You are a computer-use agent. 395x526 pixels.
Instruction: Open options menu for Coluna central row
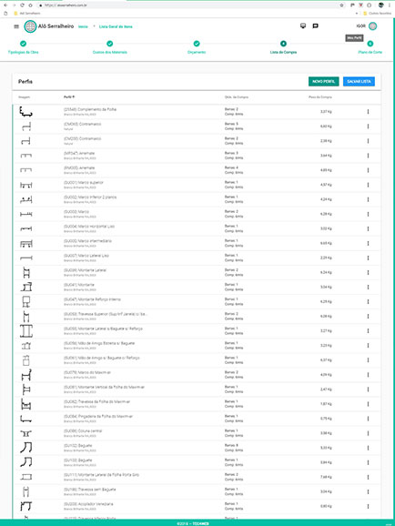(x=369, y=433)
